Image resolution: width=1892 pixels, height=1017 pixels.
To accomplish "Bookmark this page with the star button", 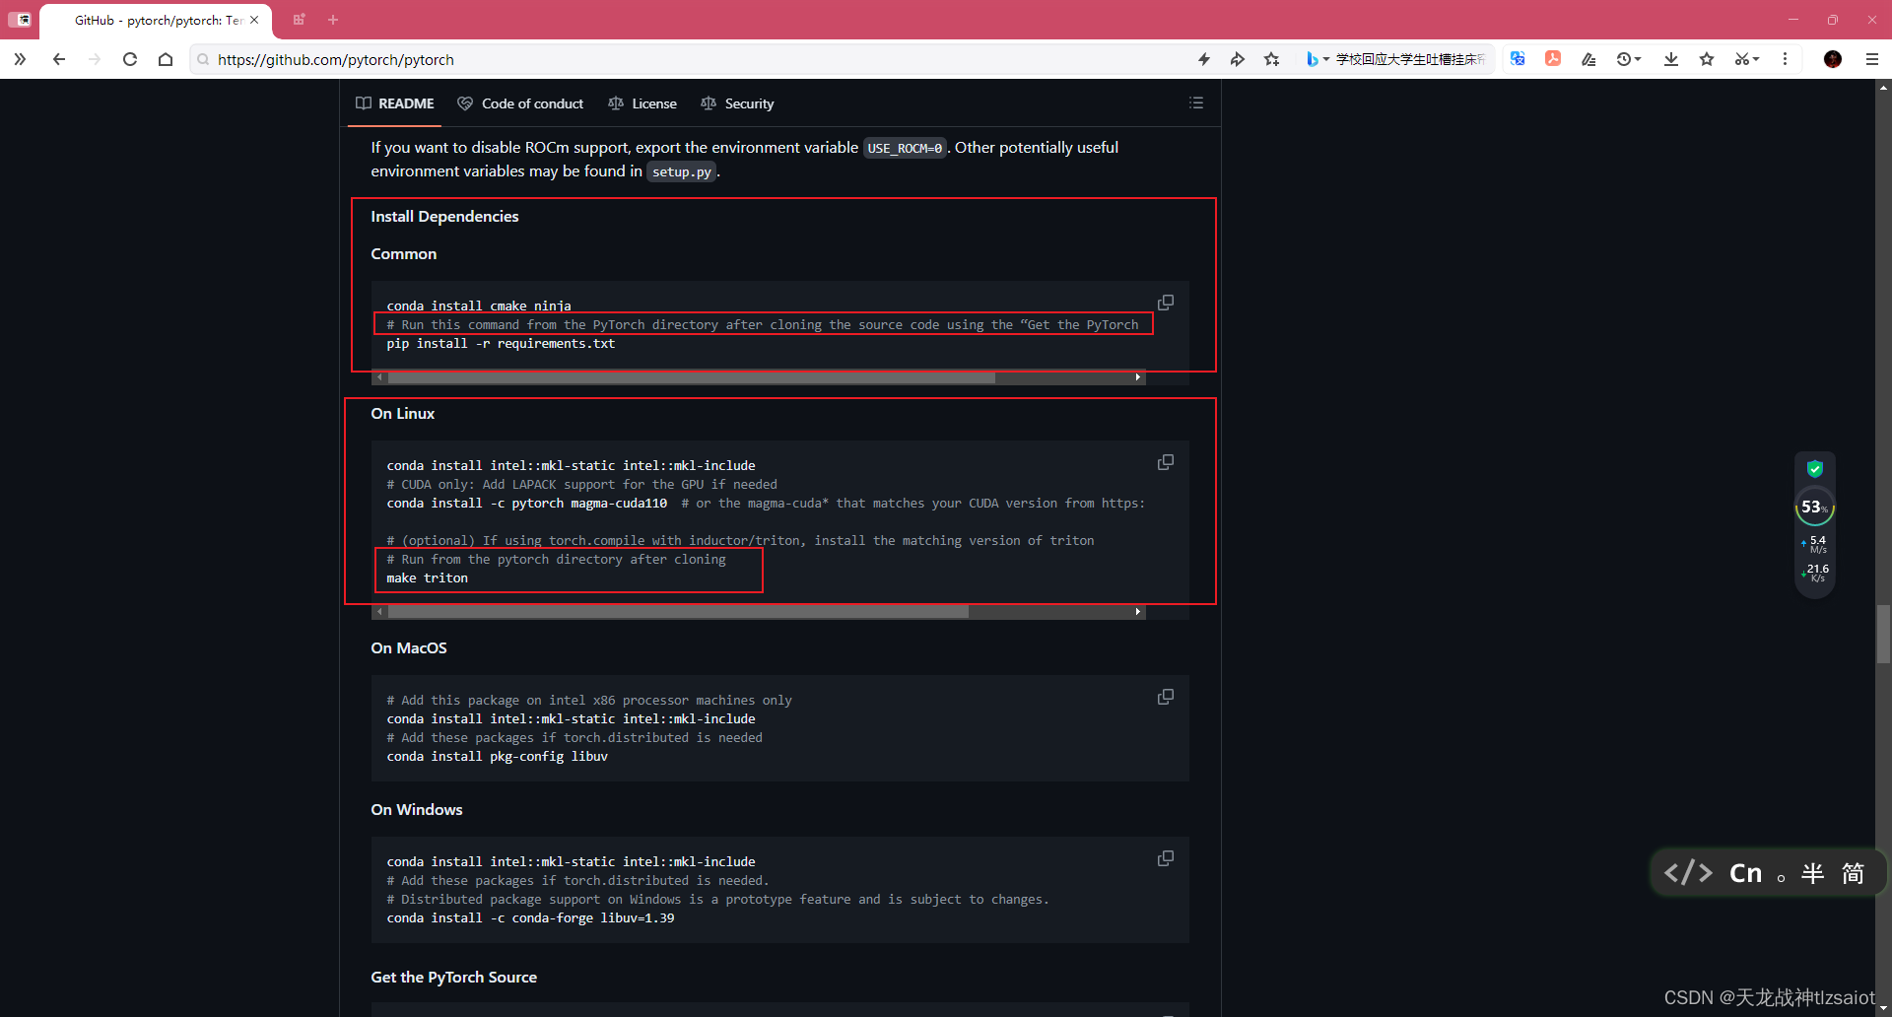I will 1272,59.
